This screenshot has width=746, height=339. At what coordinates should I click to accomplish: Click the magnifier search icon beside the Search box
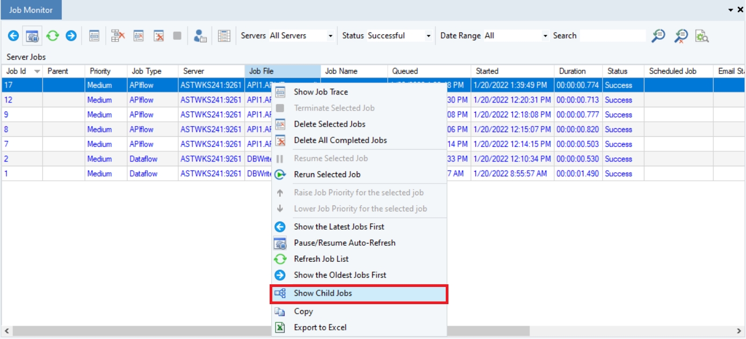tap(658, 36)
